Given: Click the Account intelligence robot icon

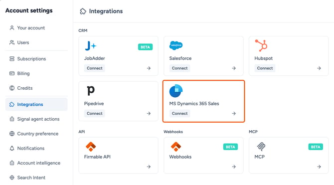Looking at the screenshot, I should point(12,163).
